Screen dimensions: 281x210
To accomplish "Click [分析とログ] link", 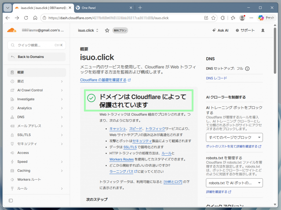I will pyautogui.click(x=173, y=182).
